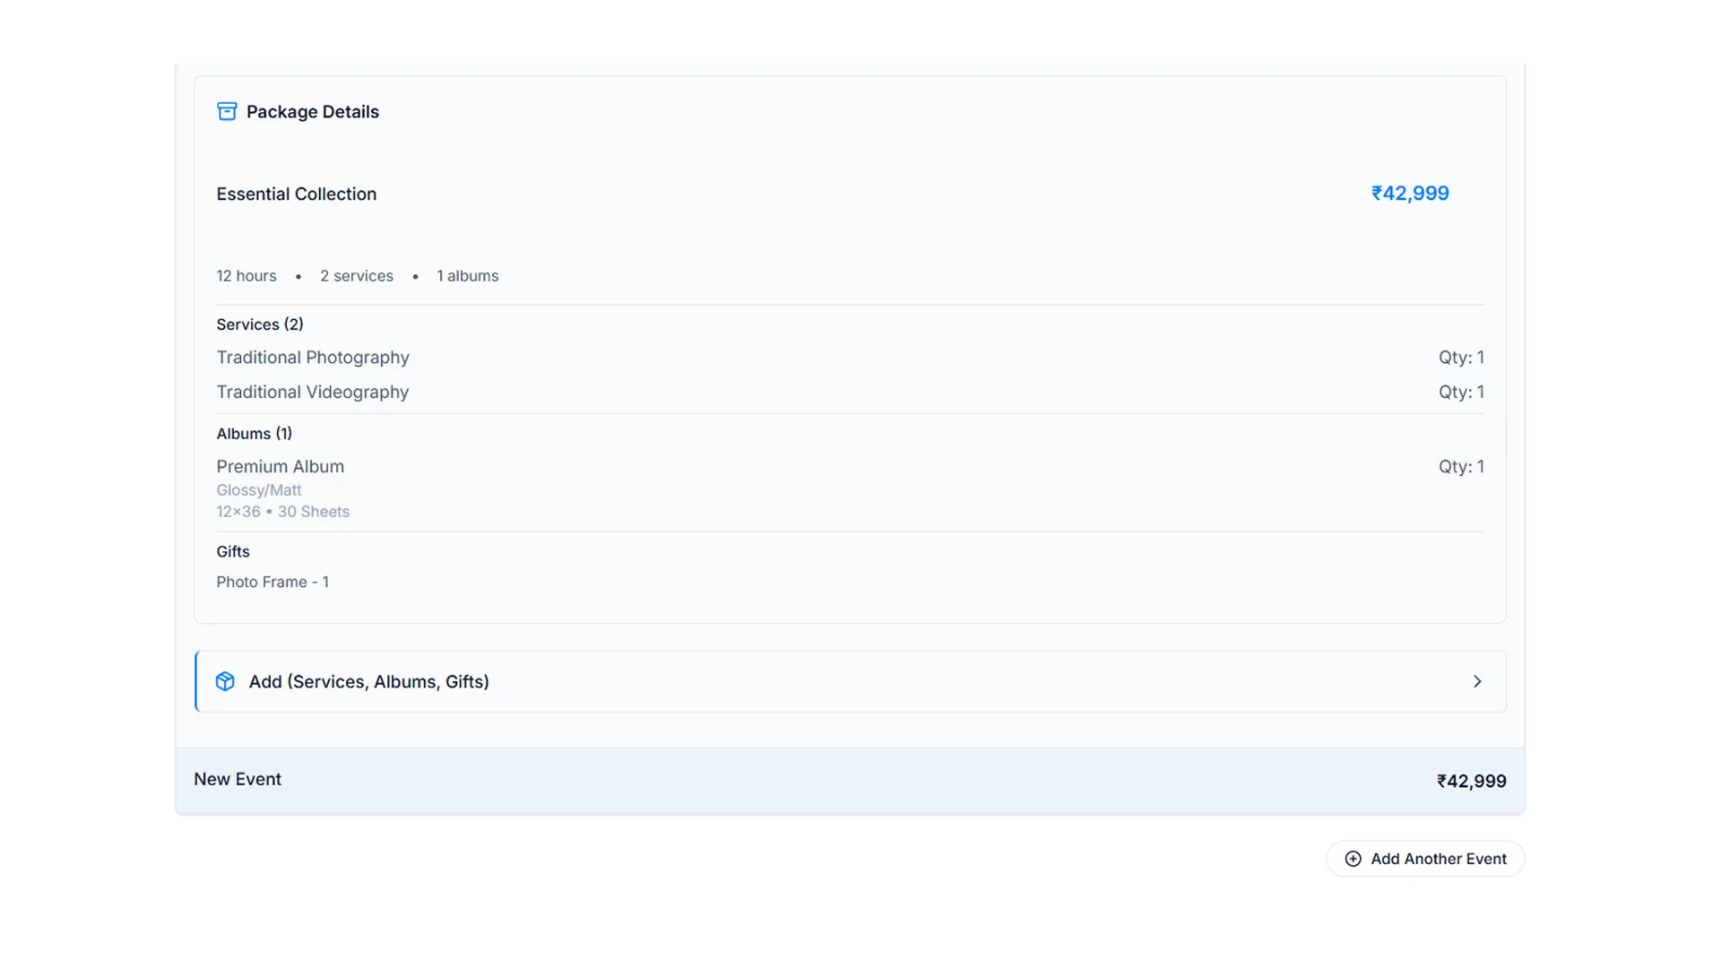
Task: Select the Photo Frame - 1 gift
Action: click(272, 583)
